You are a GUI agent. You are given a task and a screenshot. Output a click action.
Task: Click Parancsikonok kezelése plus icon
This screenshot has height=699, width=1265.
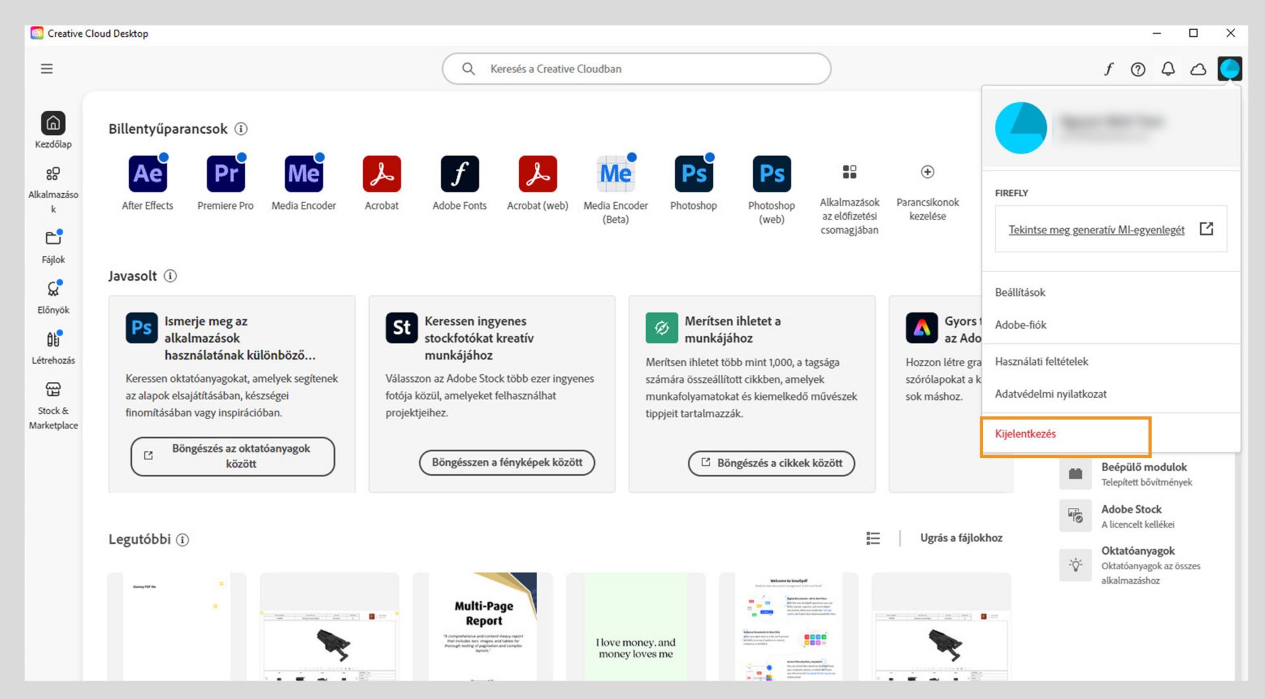click(x=928, y=172)
